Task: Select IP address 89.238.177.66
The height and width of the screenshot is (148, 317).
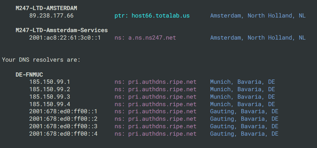Action: pyautogui.click(x=51, y=16)
